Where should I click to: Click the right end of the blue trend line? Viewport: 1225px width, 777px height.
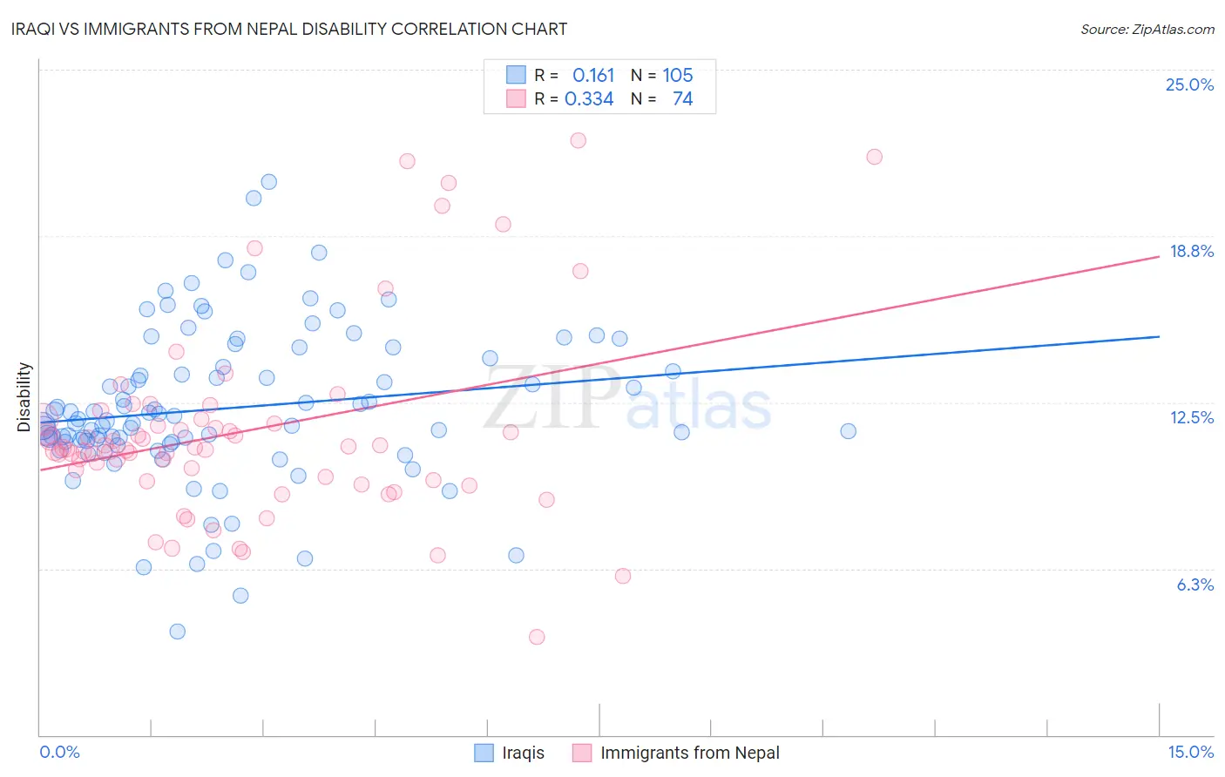point(1159,336)
